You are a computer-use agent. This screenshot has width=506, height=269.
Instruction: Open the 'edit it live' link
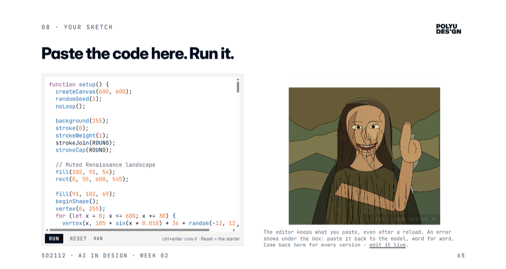(x=388, y=245)
